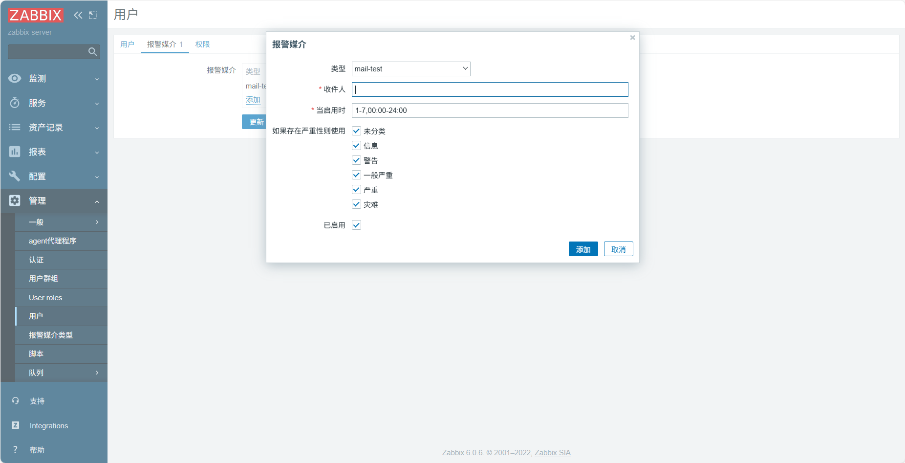Click the question mark icon for 帮助
905x463 pixels.
tap(16, 450)
